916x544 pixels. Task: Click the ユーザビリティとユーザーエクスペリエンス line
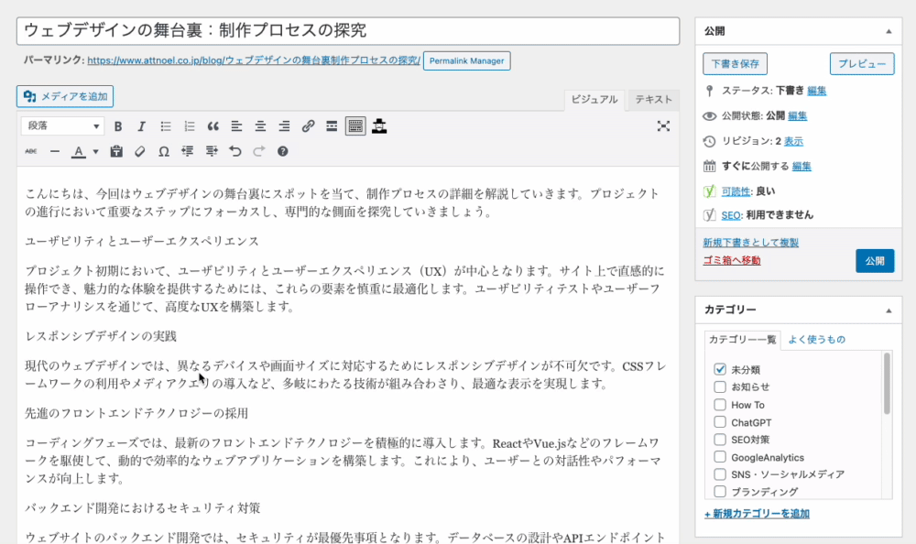coord(142,241)
